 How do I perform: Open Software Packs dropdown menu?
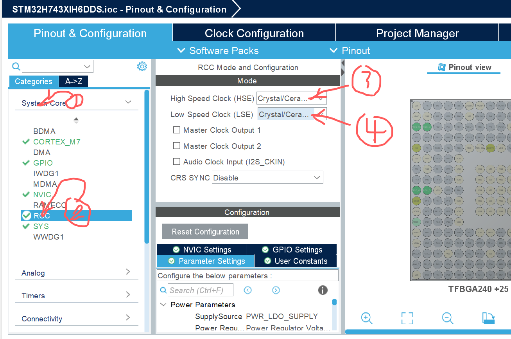point(218,50)
